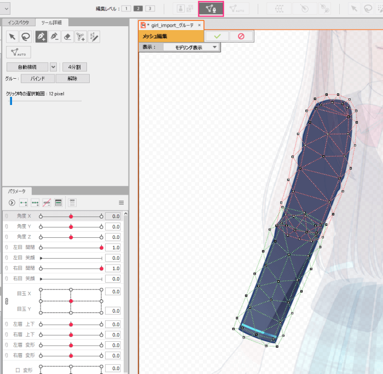Set edit level to 1
Viewport: 383px width, 374px height.
(x=126, y=8)
